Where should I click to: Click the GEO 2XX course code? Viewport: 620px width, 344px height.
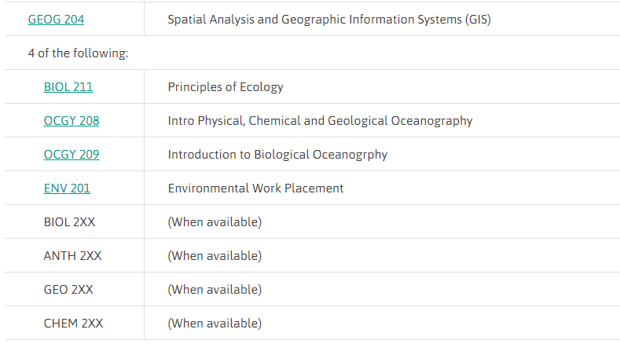pos(68,290)
